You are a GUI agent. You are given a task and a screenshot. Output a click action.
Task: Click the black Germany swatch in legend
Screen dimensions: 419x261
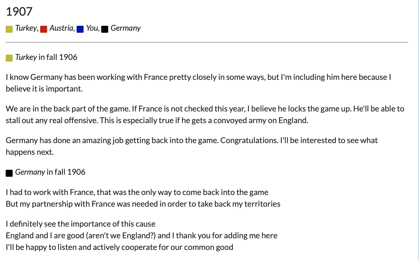pos(105,29)
